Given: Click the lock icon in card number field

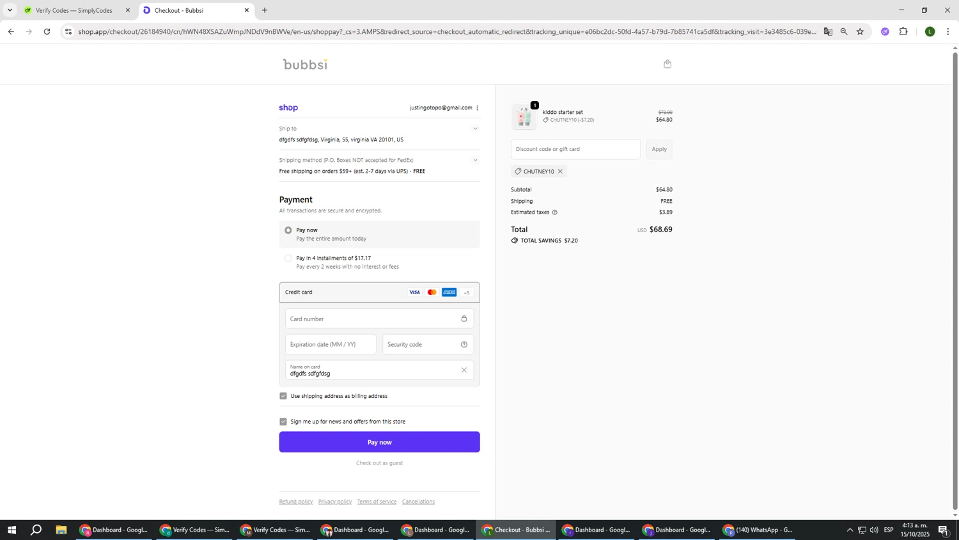Looking at the screenshot, I should 464,319.
